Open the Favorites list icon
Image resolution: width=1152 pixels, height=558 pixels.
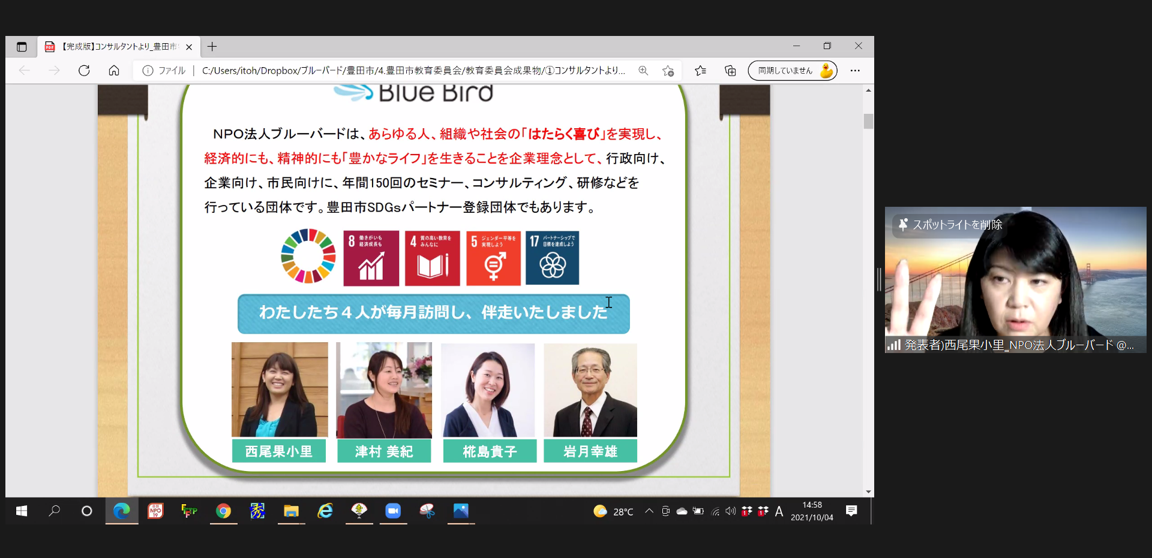700,71
